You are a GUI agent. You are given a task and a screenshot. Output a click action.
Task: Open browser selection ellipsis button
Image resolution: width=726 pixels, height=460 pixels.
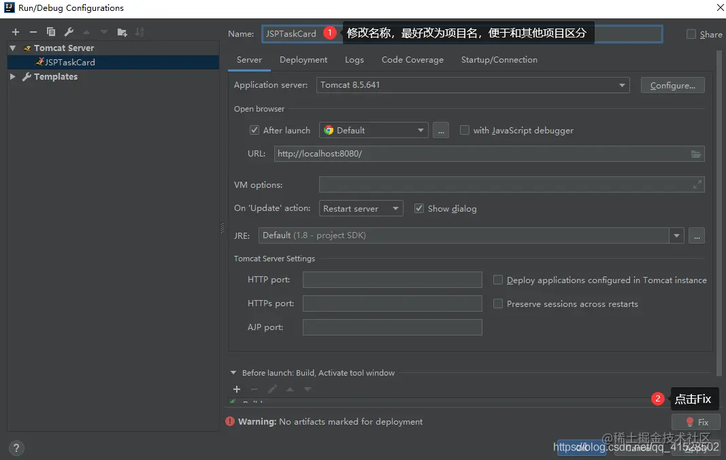point(441,130)
